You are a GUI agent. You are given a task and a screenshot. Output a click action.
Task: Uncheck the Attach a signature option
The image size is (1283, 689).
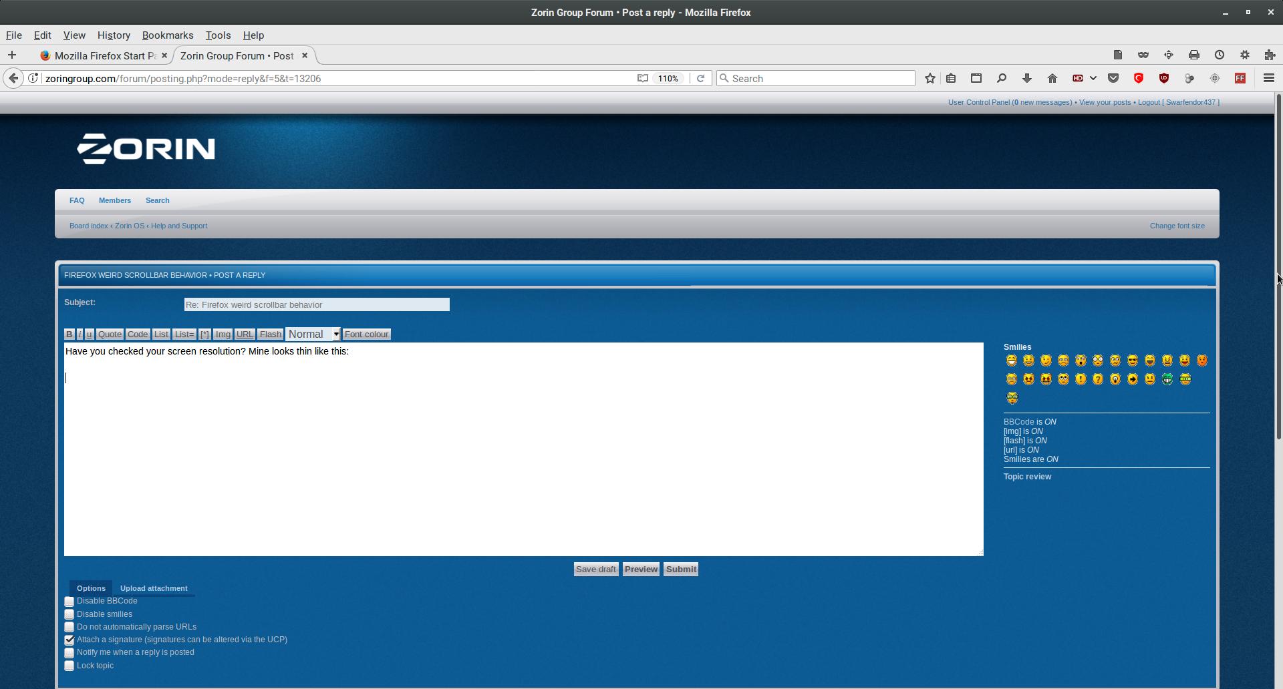pyautogui.click(x=69, y=640)
